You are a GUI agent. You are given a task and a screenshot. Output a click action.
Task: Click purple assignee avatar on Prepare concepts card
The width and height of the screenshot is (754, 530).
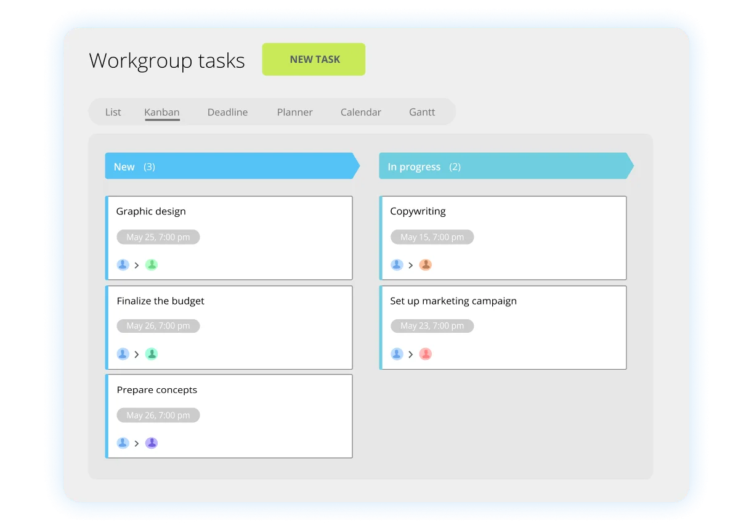click(x=152, y=443)
